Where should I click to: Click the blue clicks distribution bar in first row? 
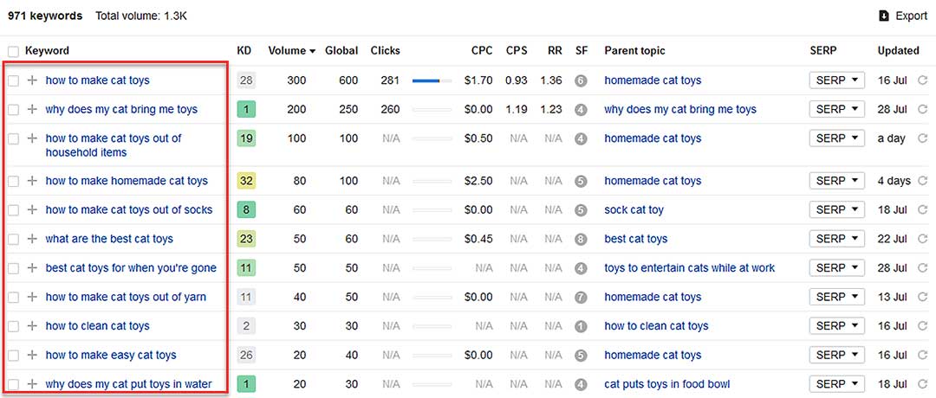coord(432,80)
